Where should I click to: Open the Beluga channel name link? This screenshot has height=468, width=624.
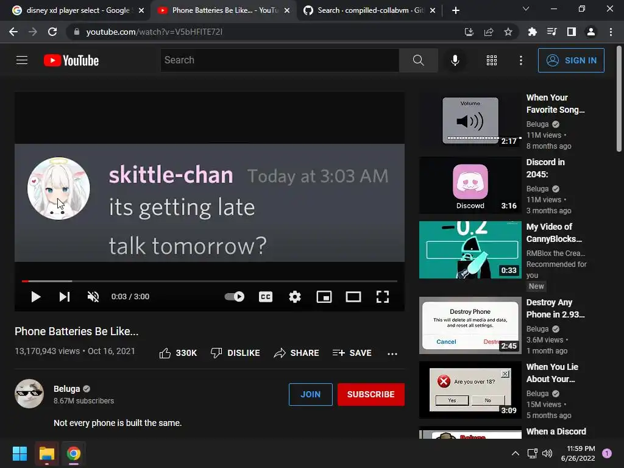click(67, 389)
